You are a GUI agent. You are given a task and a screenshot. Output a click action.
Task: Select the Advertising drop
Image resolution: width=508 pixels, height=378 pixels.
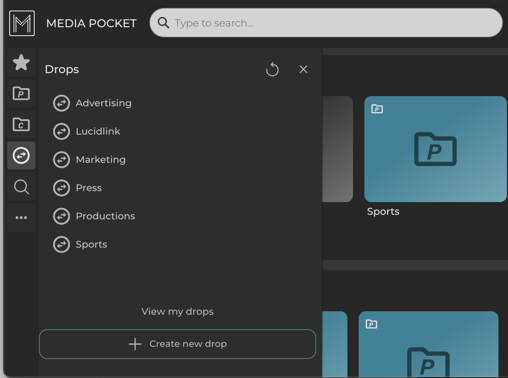point(103,103)
